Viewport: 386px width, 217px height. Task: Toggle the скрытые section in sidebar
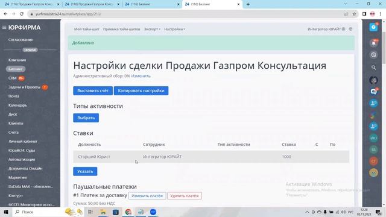[x=30, y=49]
